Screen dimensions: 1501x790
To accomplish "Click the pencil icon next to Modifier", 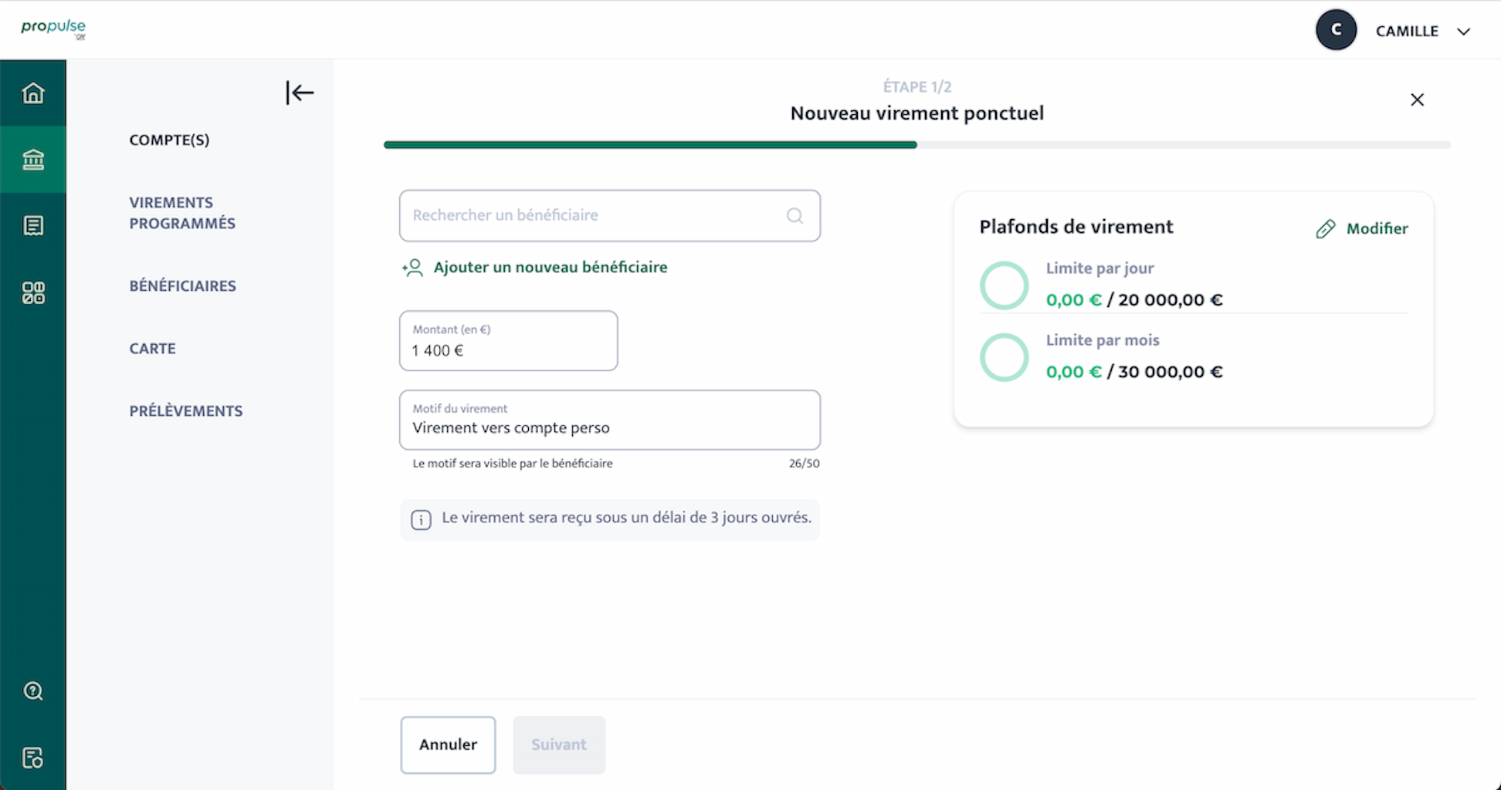I will click(1326, 228).
